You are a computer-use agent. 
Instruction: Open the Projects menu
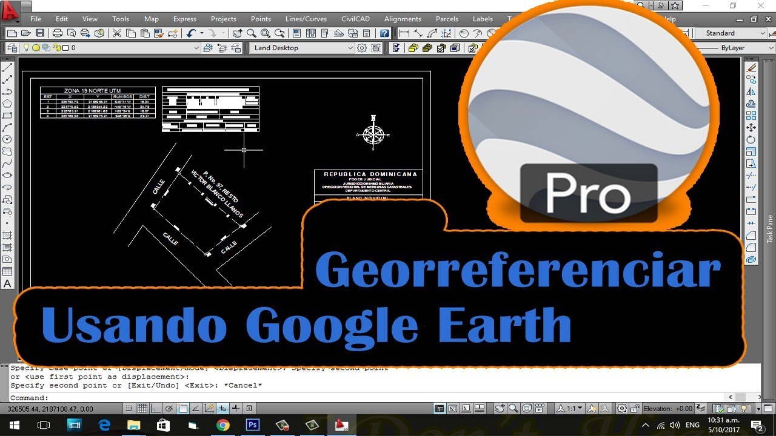coord(224,19)
